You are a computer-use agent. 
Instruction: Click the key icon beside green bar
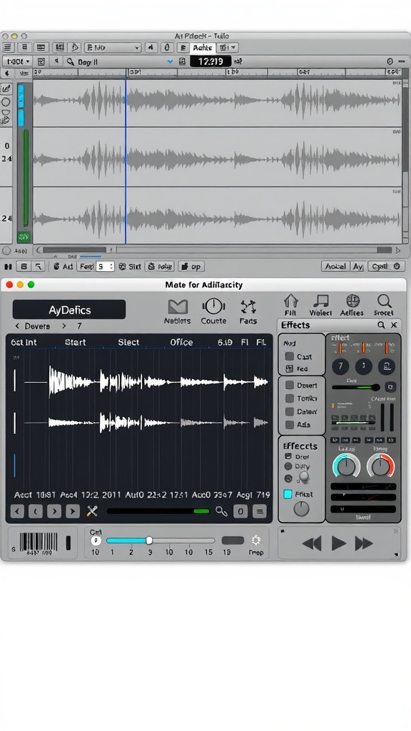[x=221, y=511]
